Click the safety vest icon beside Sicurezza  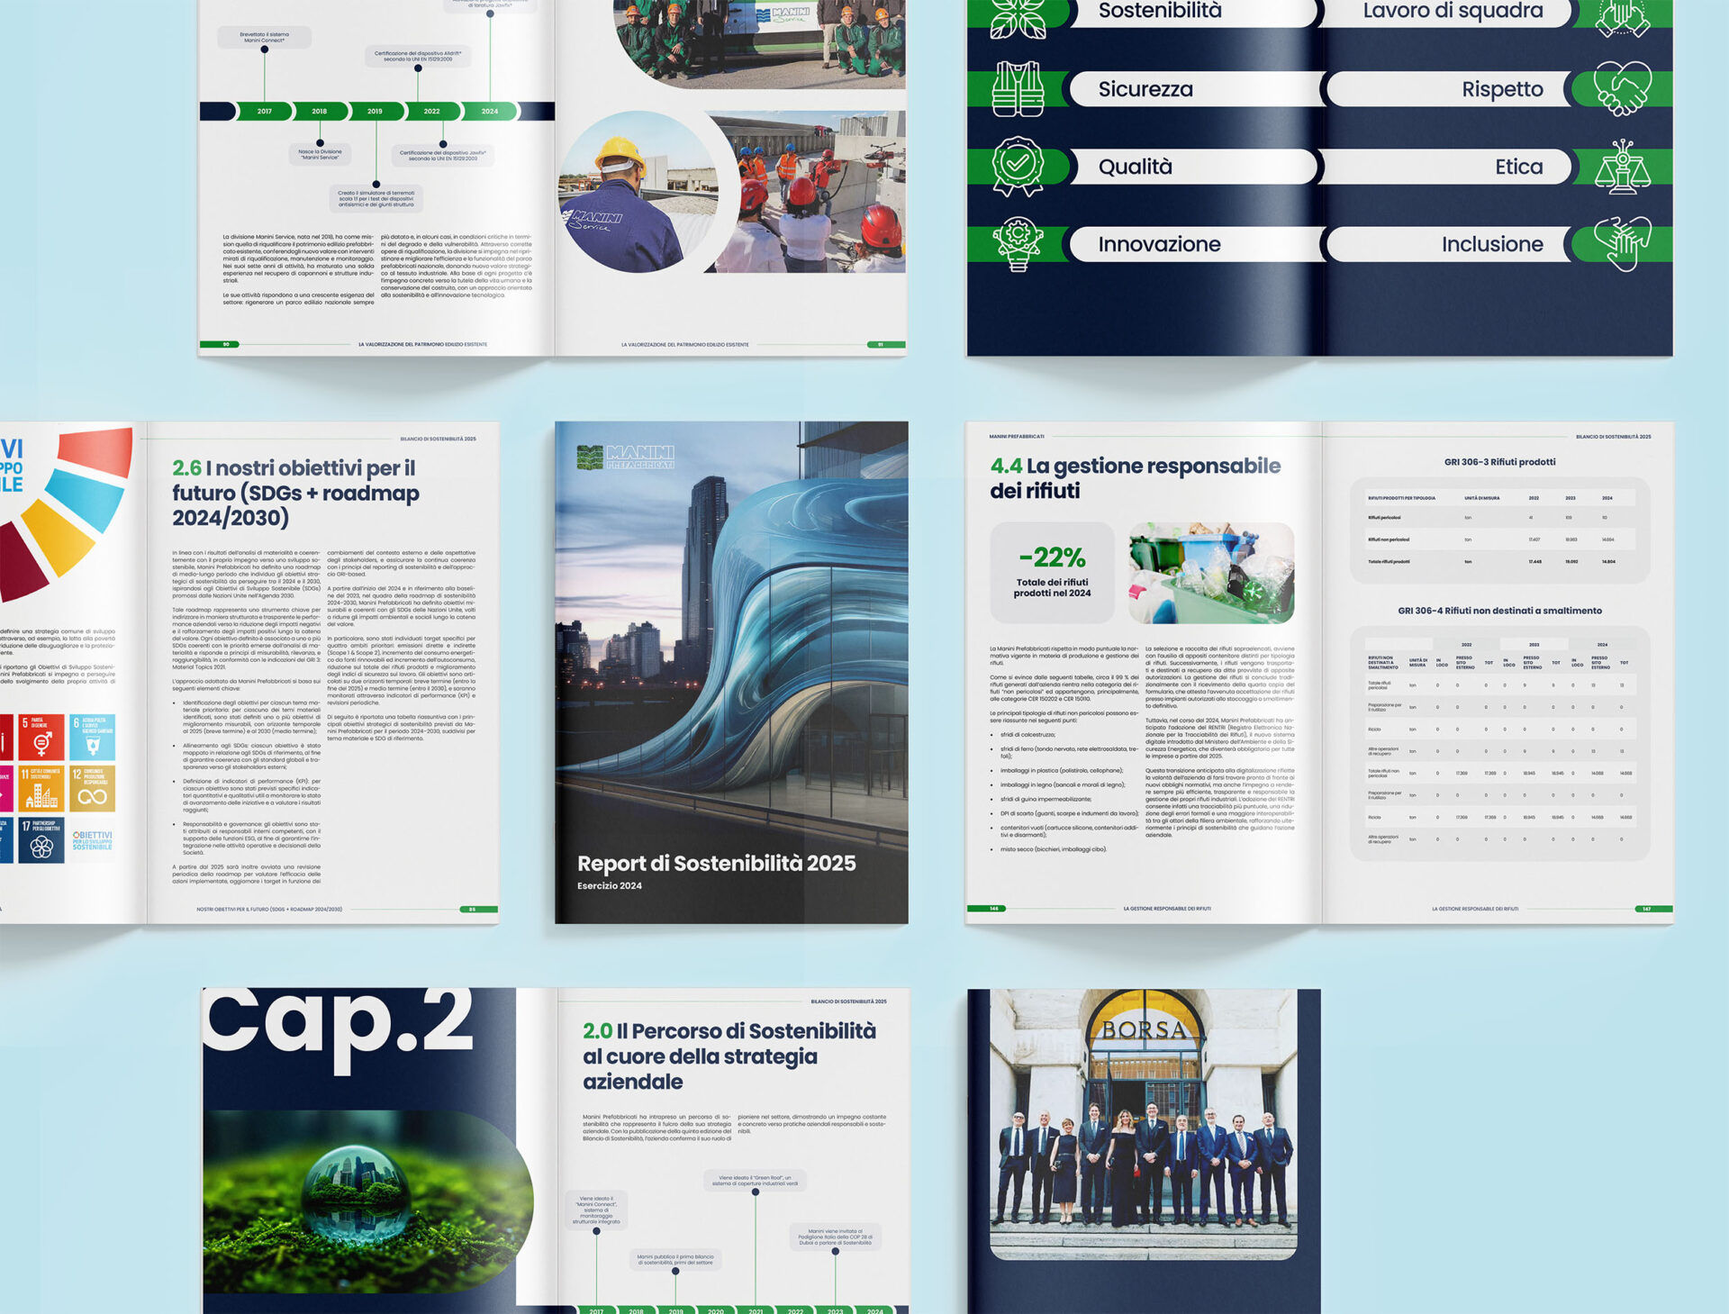coord(1018,88)
